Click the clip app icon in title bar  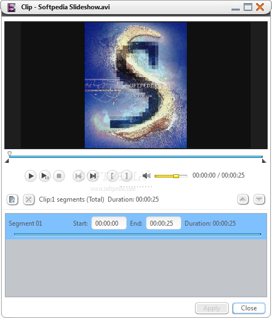[x=11, y=7]
